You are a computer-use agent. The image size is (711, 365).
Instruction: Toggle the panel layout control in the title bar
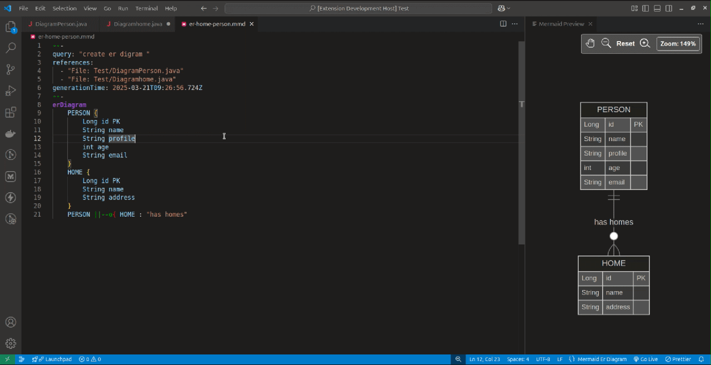click(x=658, y=8)
